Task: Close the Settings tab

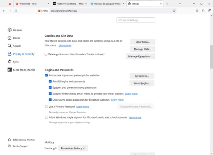Action: coord(161,4)
